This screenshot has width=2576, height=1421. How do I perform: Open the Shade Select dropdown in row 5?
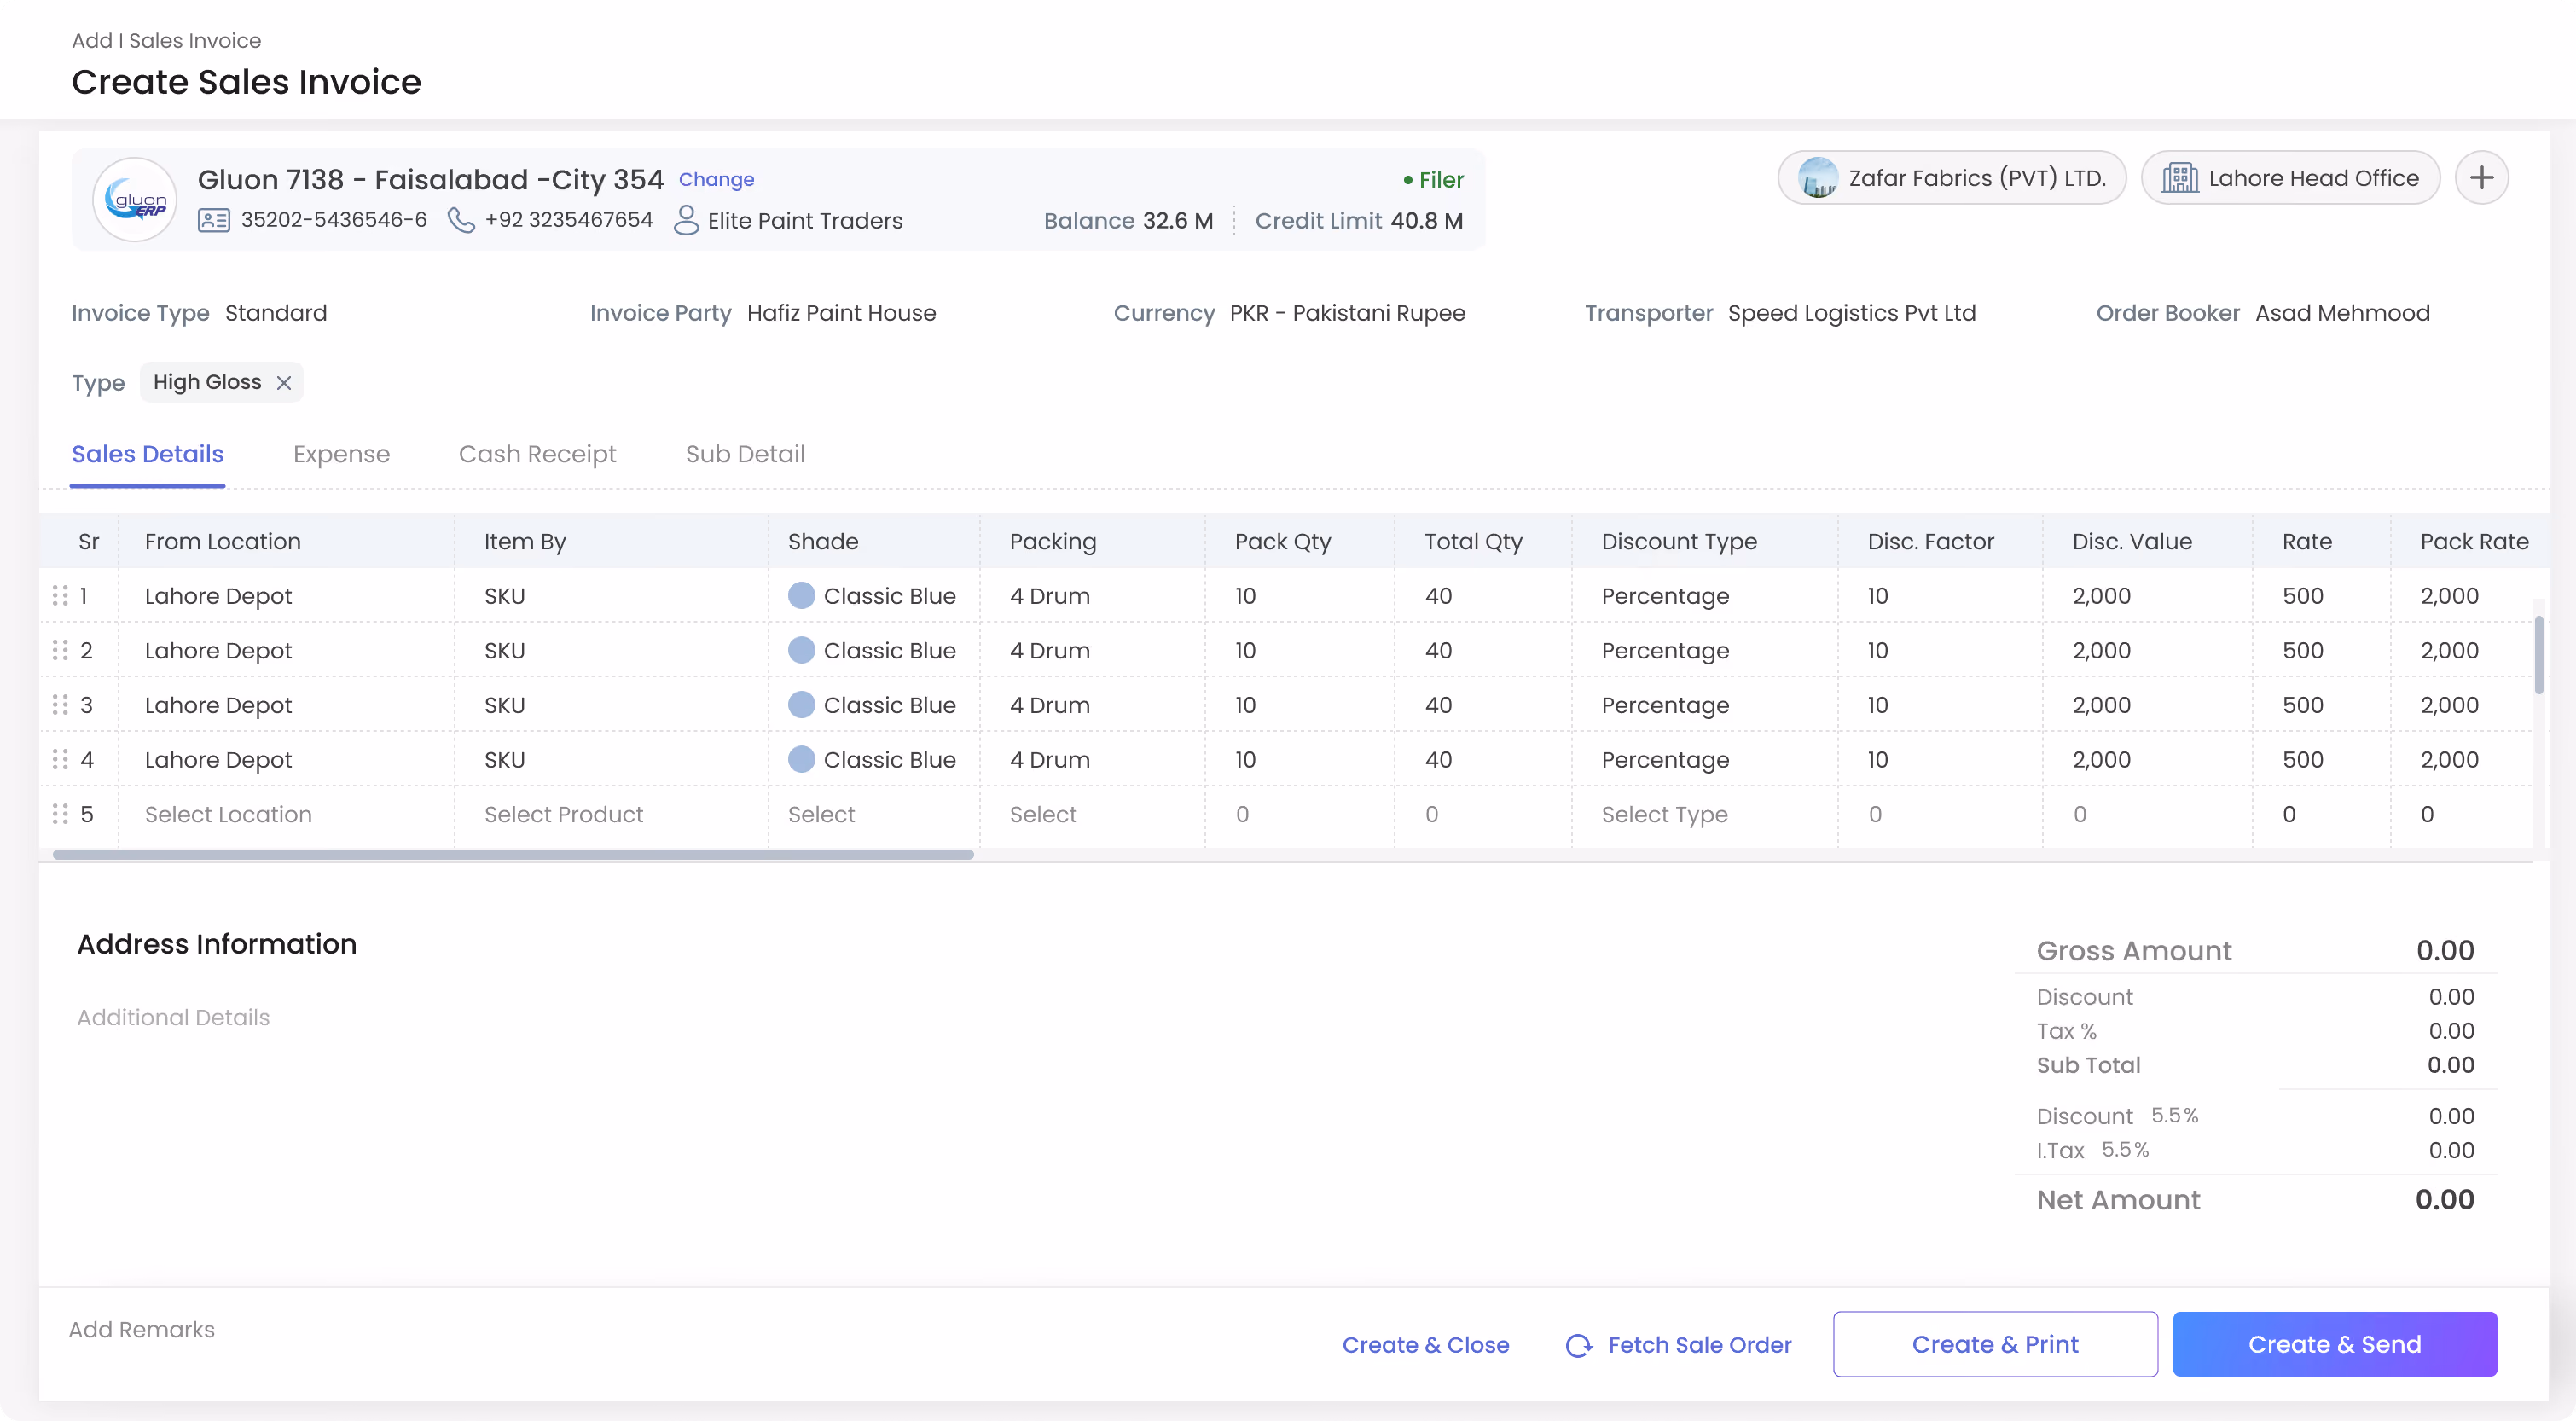[874, 814]
